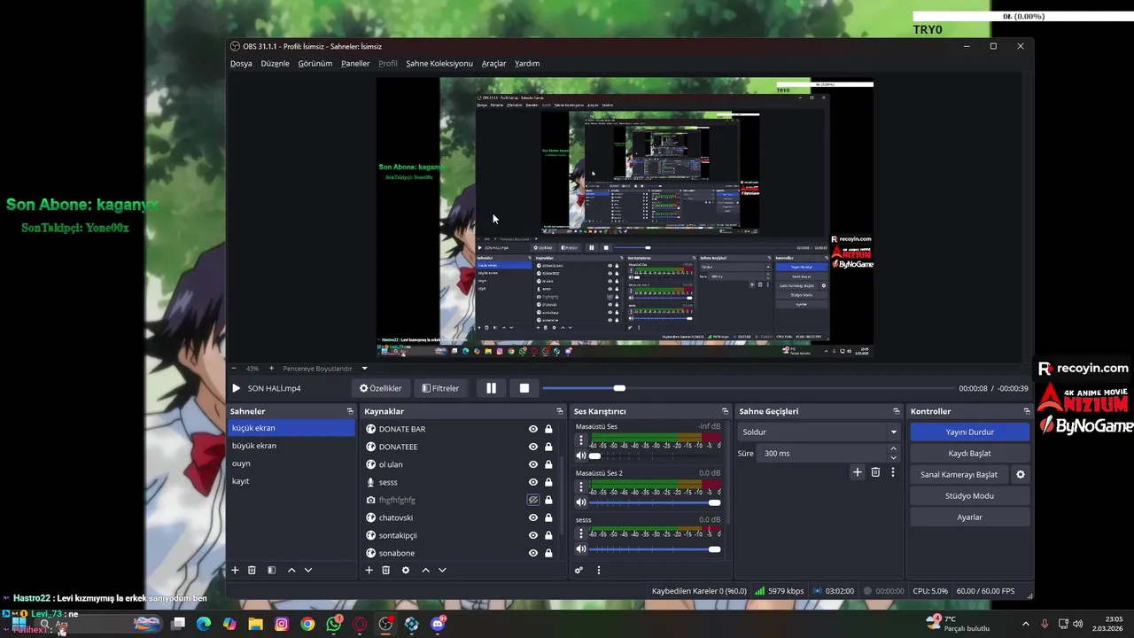Image resolution: width=1134 pixels, height=638 pixels.
Task: Delete selected source with trash icon
Action: coord(386,570)
